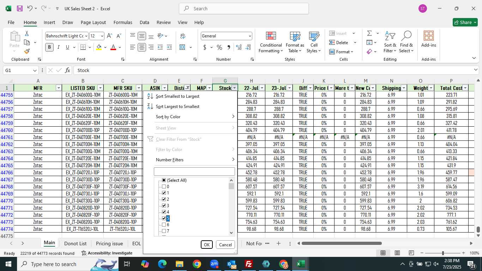Click the Merge & Center icon
The height and width of the screenshot is (271, 482).
pyautogui.click(x=182, y=47)
